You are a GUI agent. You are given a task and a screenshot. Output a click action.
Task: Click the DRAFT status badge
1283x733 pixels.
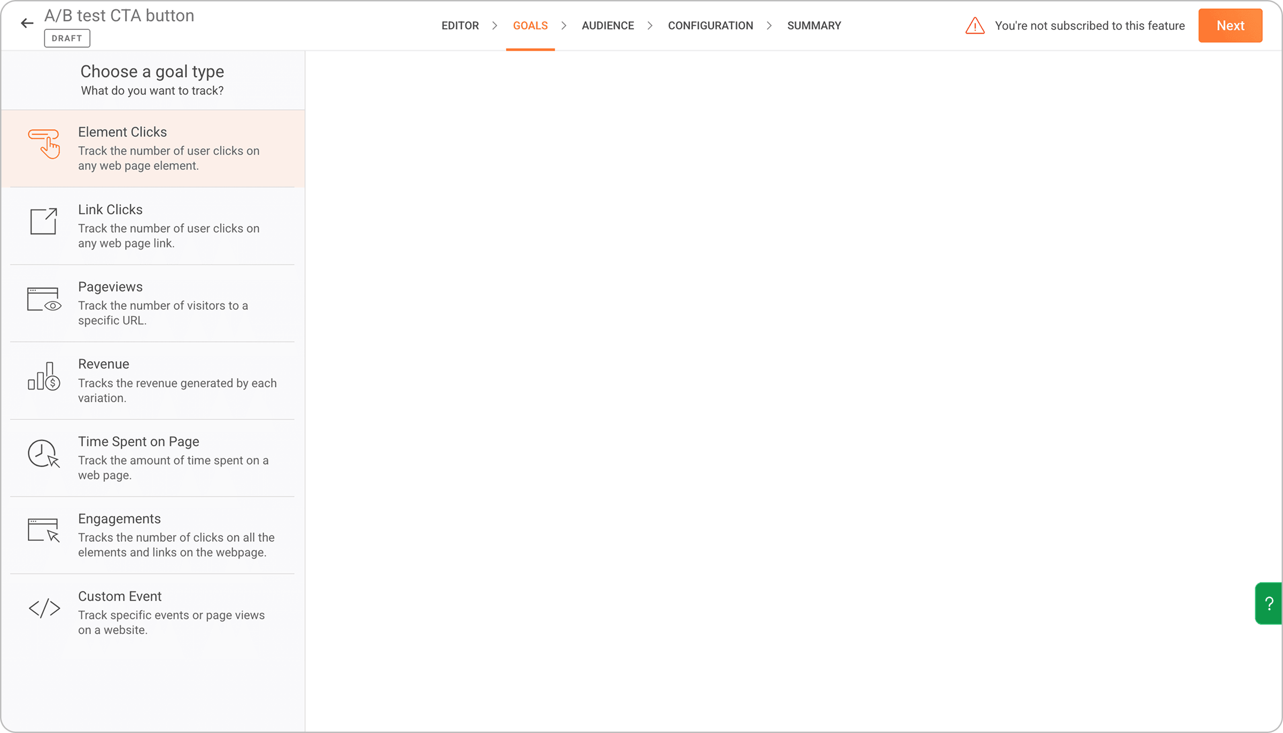(x=67, y=38)
